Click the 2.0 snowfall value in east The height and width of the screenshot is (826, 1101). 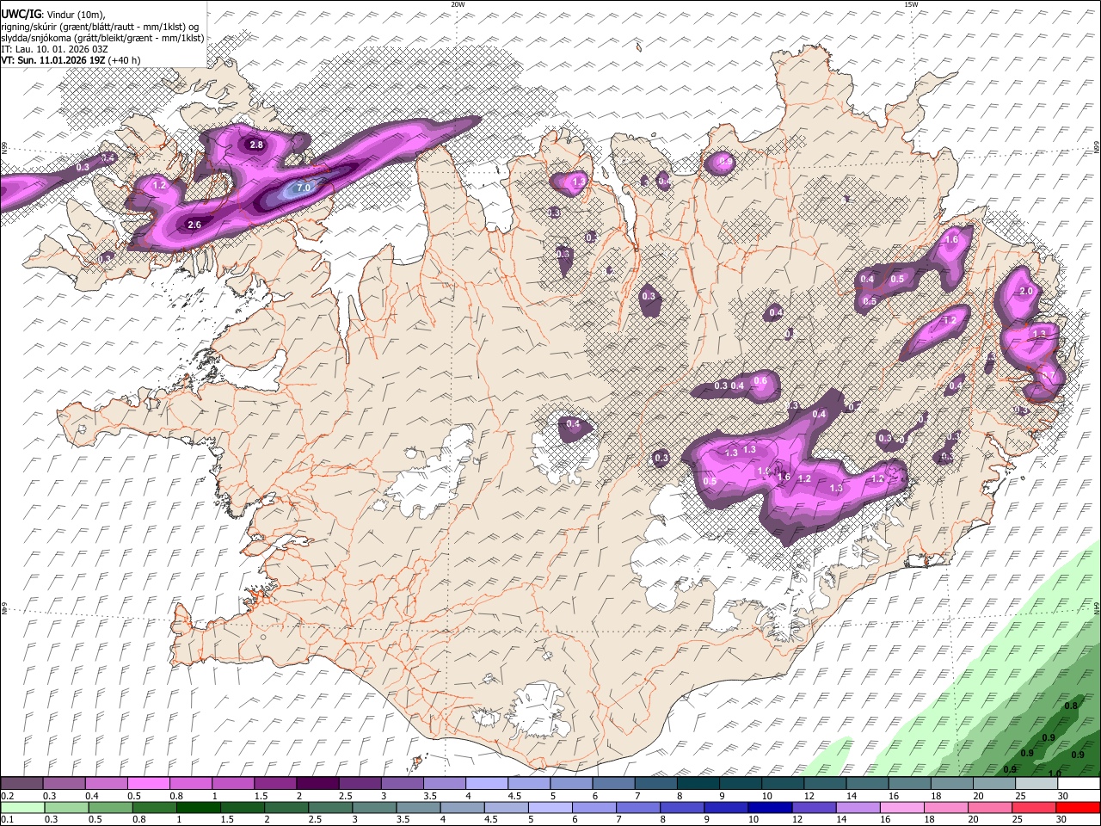pyautogui.click(x=1025, y=292)
